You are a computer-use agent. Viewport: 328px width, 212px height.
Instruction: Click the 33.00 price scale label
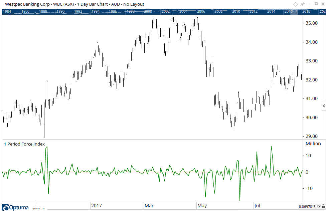312,61
